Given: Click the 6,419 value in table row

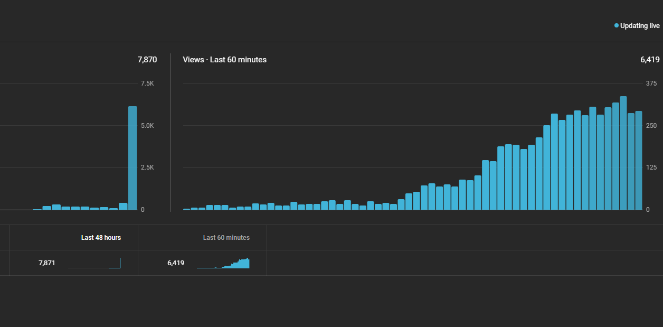Looking at the screenshot, I should tap(176, 263).
